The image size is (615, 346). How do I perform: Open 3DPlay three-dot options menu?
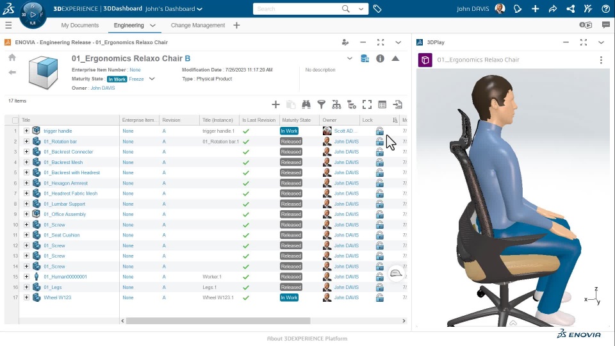point(601,60)
